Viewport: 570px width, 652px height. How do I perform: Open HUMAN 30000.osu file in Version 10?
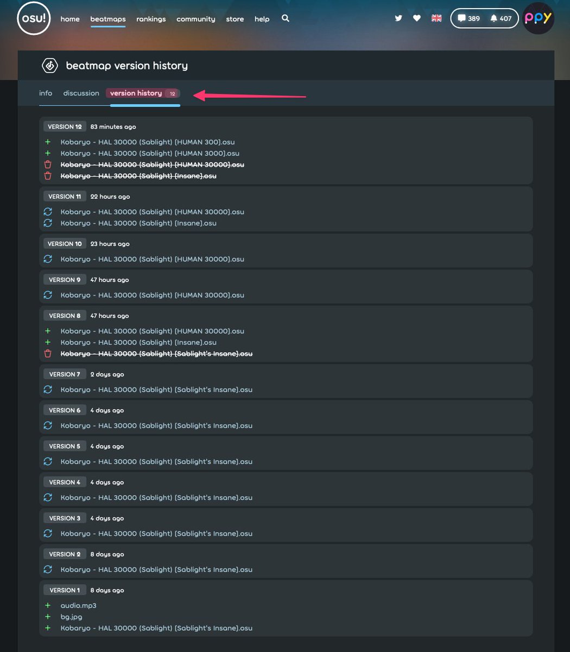[x=153, y=259]
